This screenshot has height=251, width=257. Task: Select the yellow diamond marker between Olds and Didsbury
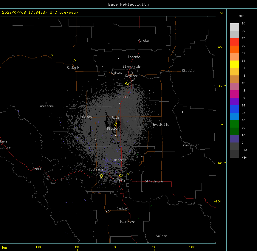[x=116, y=124]
